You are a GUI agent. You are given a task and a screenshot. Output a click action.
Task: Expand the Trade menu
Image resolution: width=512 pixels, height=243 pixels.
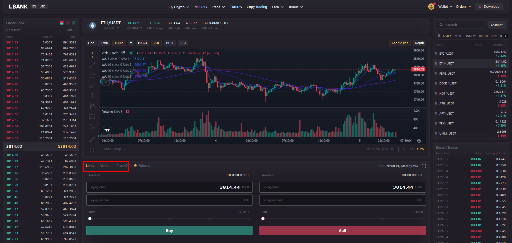(218, 7)
